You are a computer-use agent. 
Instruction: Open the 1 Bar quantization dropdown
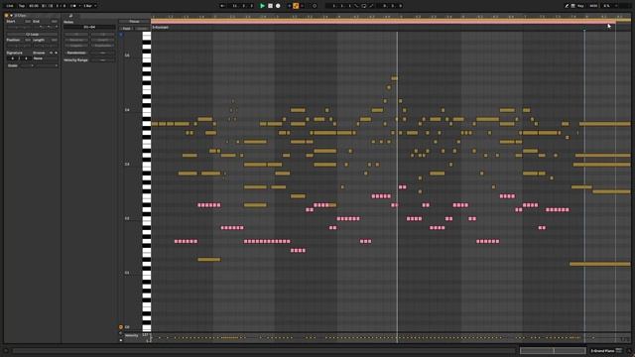coord(89,6)
